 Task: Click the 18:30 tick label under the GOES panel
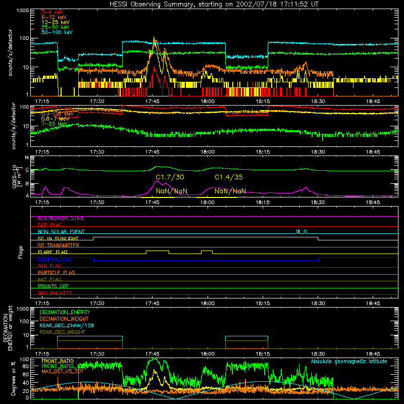(318, 203)
